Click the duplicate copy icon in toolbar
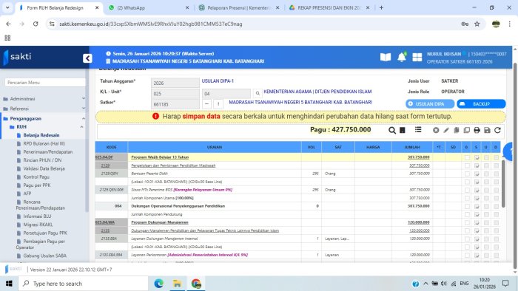The height and width of the screenshot is (291, 518). (x=466, y=130)
